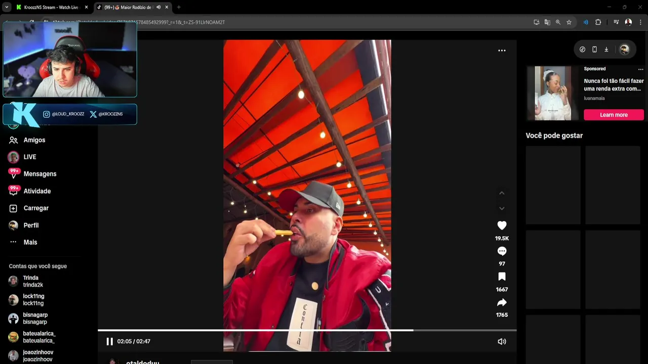Bookmark page with the star icon
This screenshot has height=364, width=648.
[x=569, y=22]
